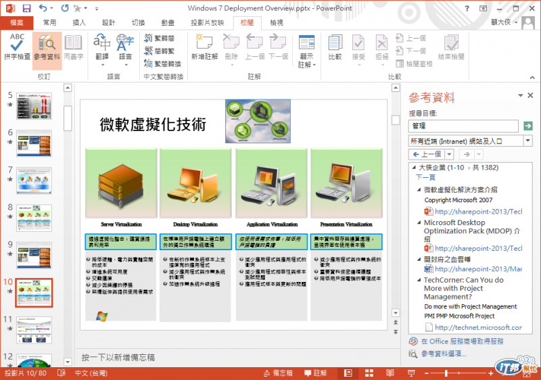Switch to the Slide Show (投影片放映) tab
Screen dimensions: 541x380
pos(208,23)
